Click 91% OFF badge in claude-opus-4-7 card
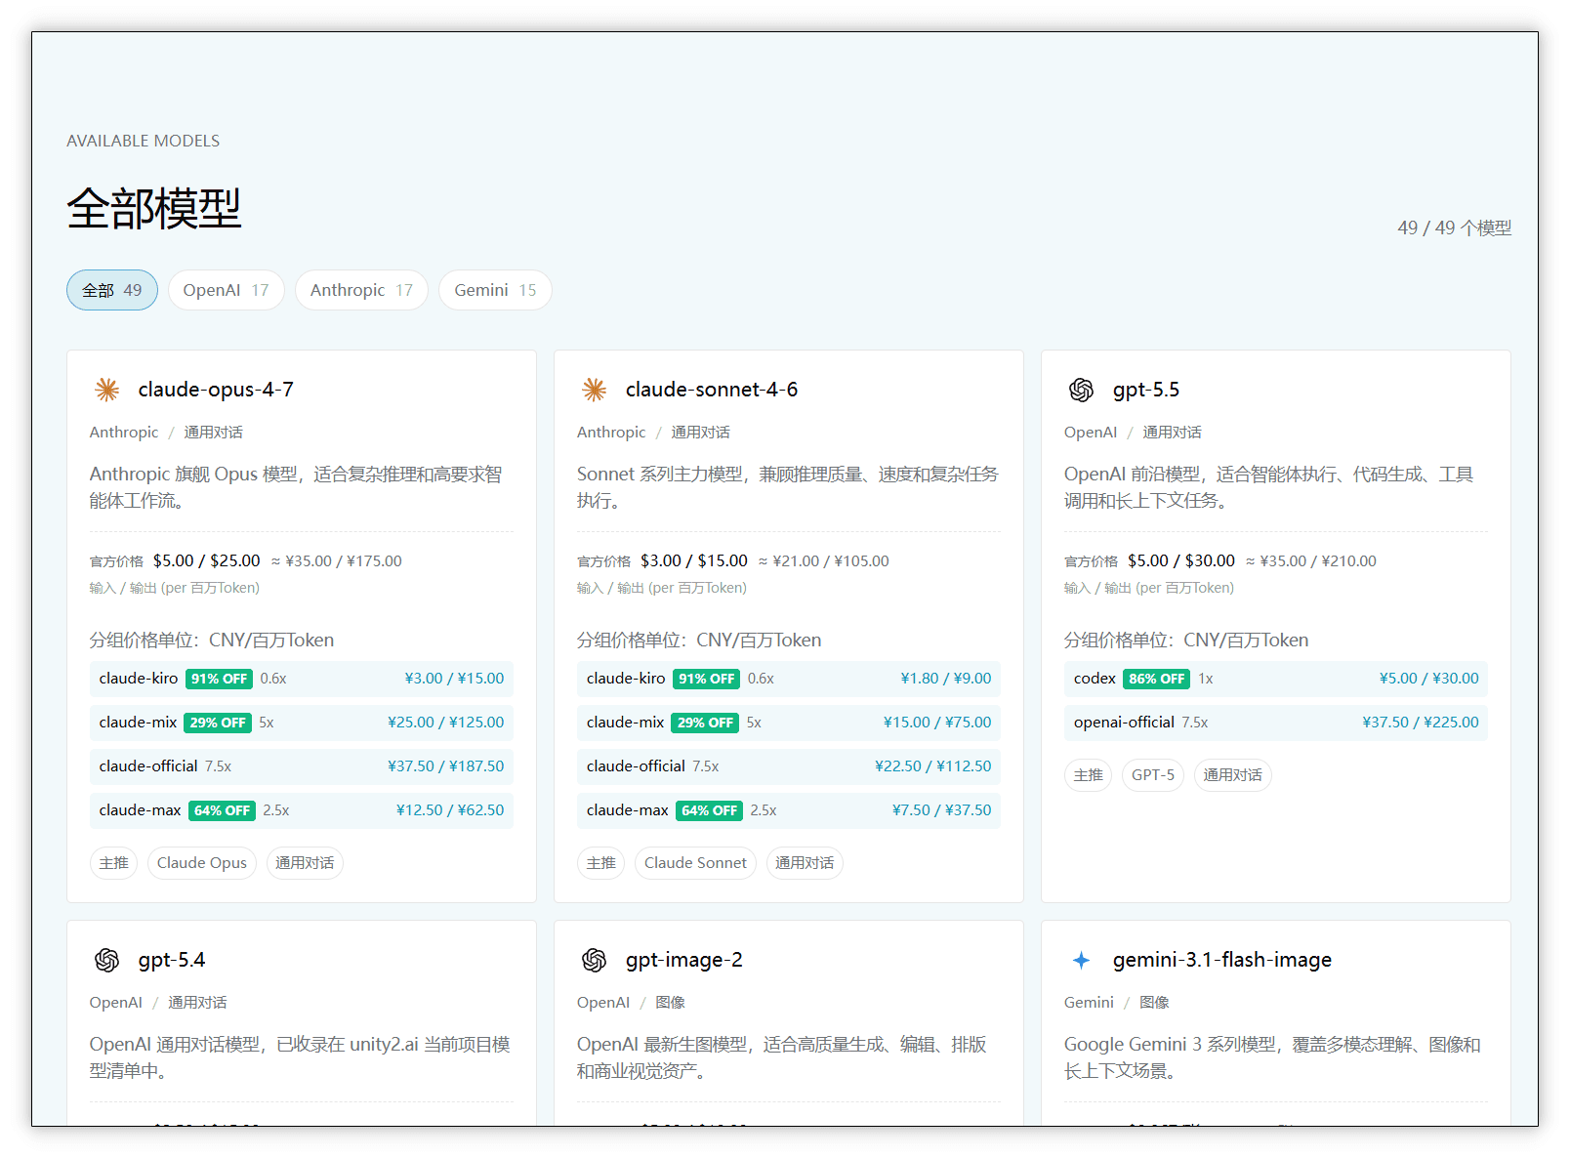This screenshot has height=1158, width=1570. pos(219,679)
